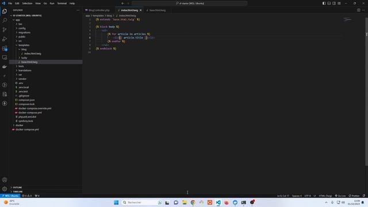This screenshot has width=368, height=207.
Task: Click Prettier status bar item
Action: [354, 195]
